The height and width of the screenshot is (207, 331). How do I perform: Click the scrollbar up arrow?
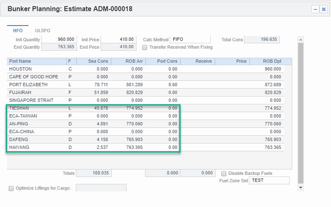click(x=301, y=40)
